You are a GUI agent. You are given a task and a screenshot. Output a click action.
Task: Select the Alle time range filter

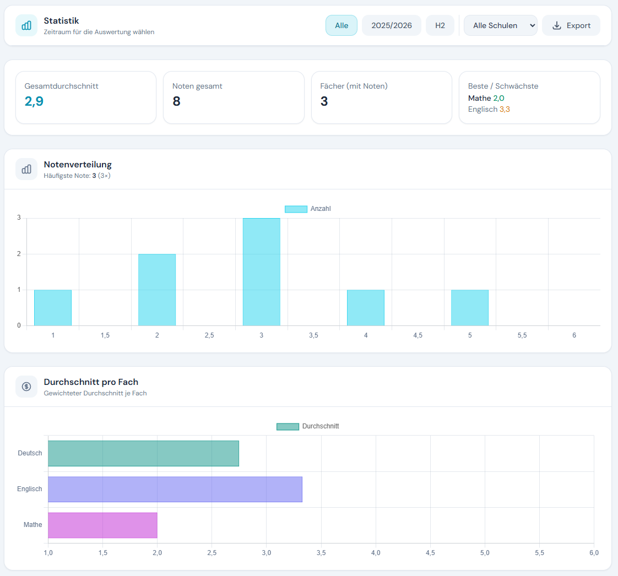[x=341, y=25]
